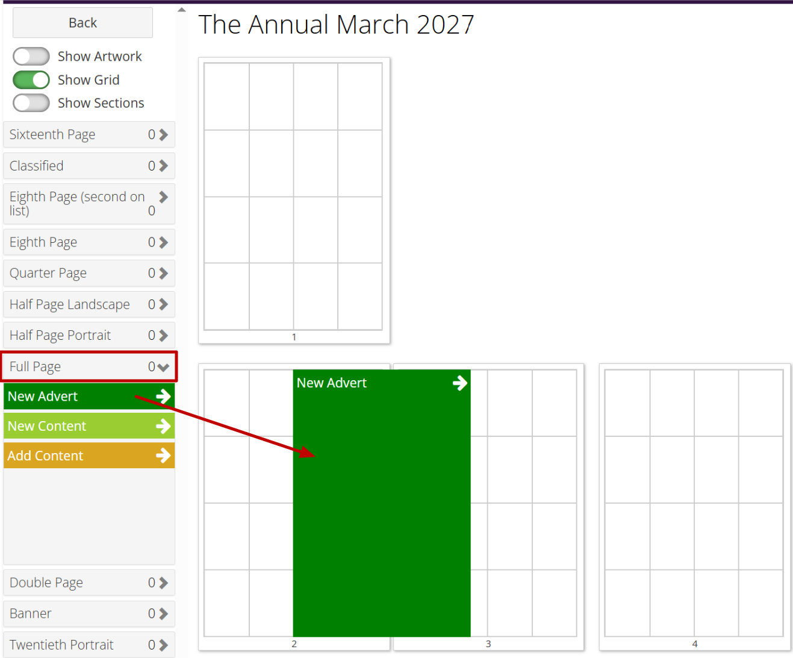The height and width of the screenshot is (658, 793).
Task: Click the Full Page count value 0
Action: point(152,366)
